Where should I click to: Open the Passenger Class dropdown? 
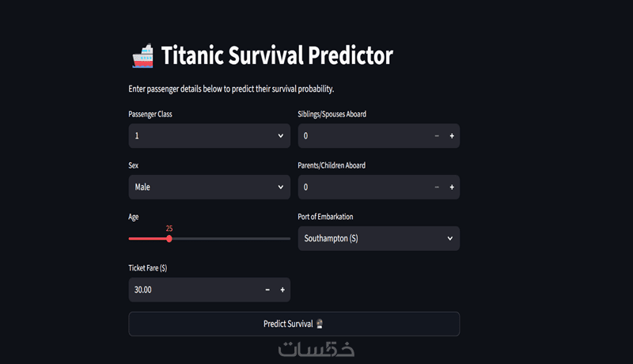coord(202,136)
